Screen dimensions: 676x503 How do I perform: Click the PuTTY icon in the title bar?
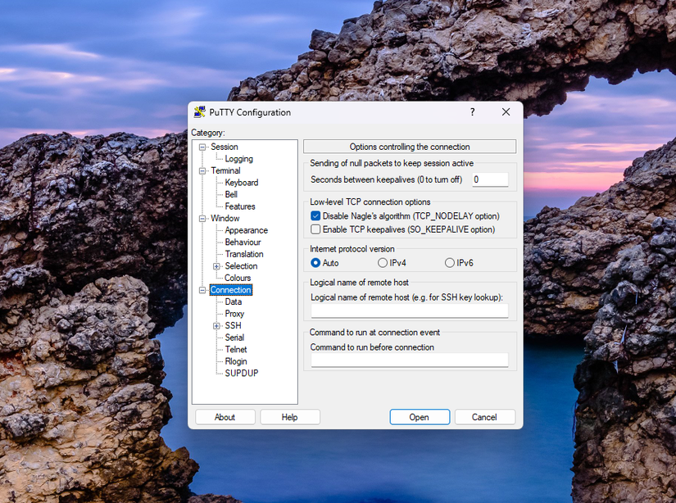tap(199, 112)
